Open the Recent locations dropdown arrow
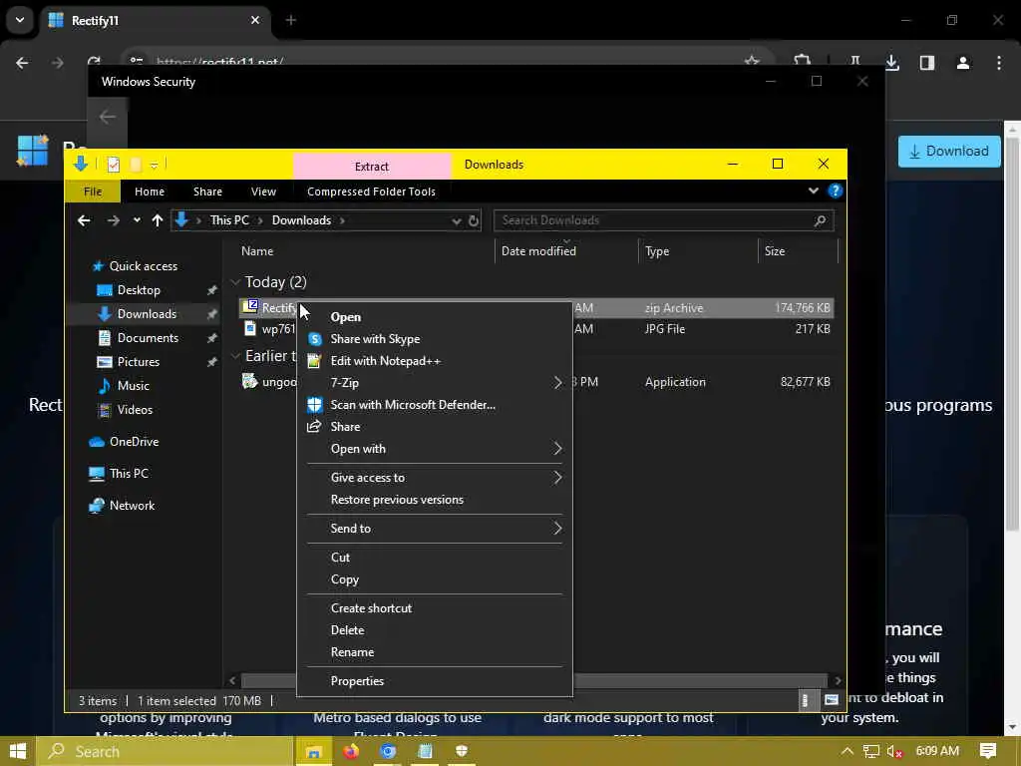The width and height of the screenshot is (1021, 766). coord(137,220)
